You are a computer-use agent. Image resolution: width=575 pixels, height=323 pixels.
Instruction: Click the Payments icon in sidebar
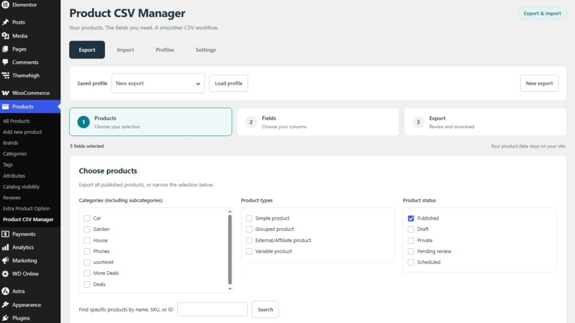[x=5, y=234]
